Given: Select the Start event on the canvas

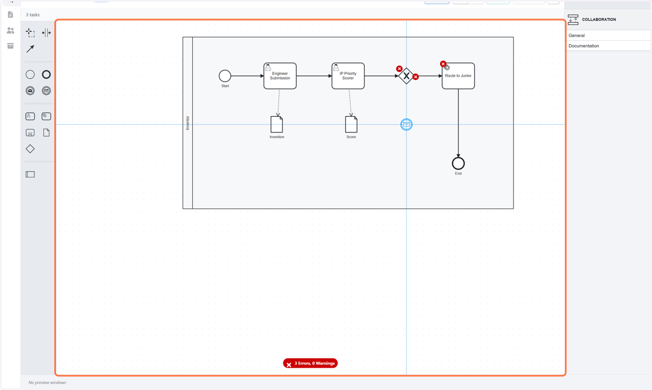Looking at the screenshot, I should point(225,76).
